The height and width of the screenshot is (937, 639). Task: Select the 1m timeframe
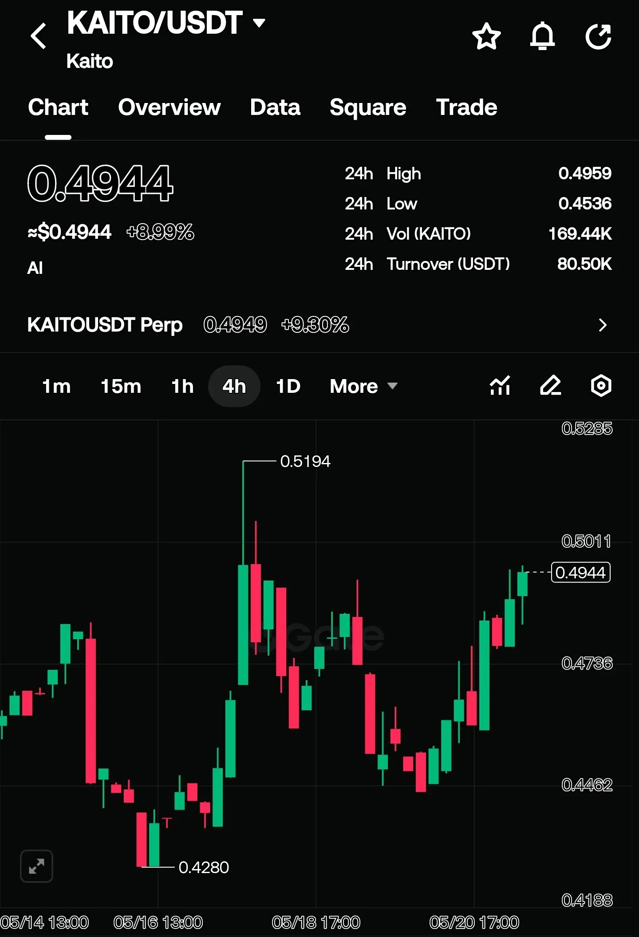click(56, 386)
